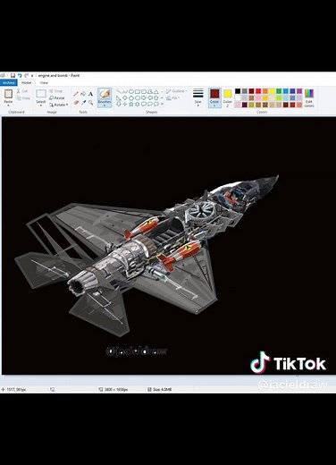Select the Eraser tool

(76, 103)
